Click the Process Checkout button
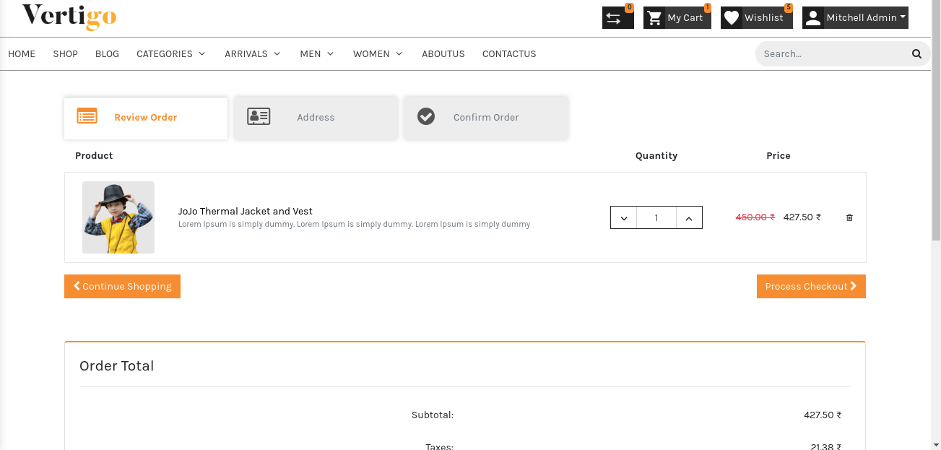941x450 pixels. [x=811, y=286]
